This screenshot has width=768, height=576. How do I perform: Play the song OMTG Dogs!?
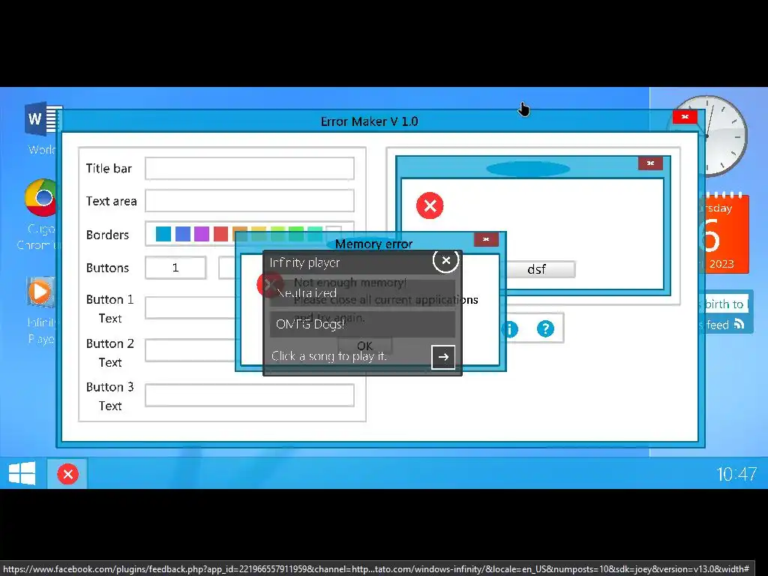[362, 324]
